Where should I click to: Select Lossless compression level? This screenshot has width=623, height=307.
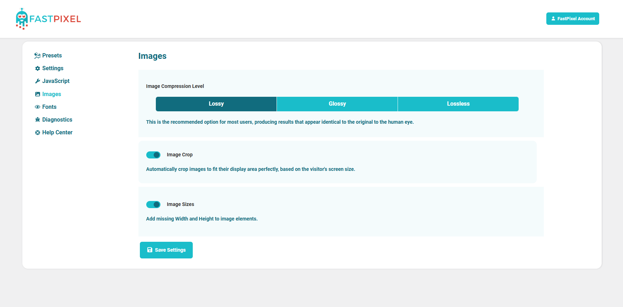[x=458, y=104]
